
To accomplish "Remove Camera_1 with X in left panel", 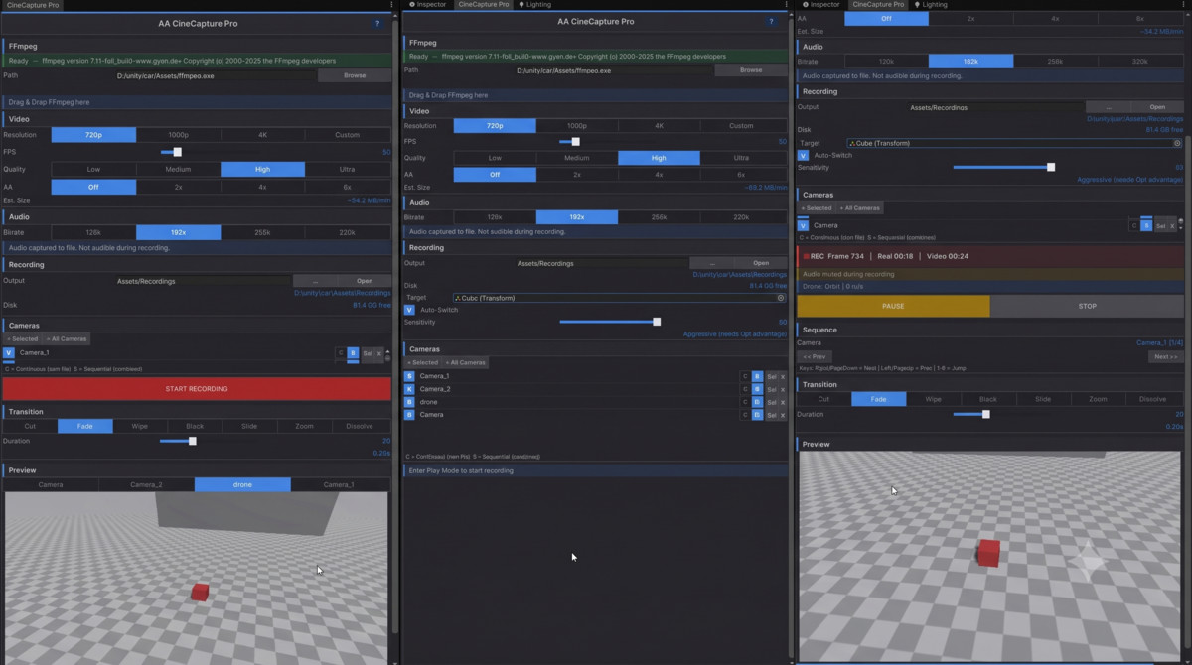I will click(379, 352).
